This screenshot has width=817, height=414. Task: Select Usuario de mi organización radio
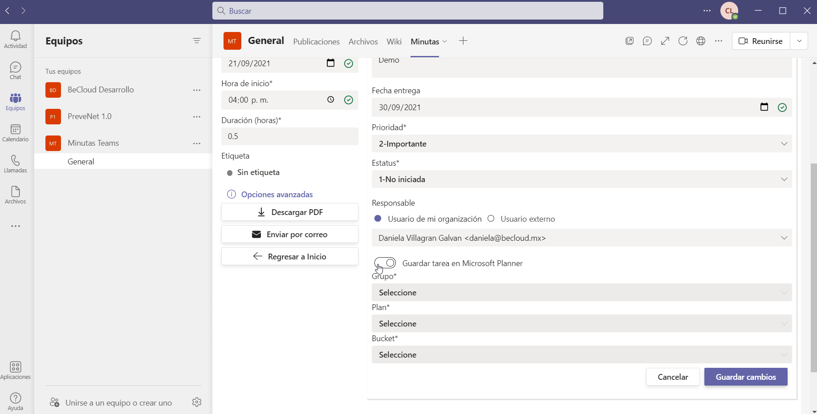378,219
